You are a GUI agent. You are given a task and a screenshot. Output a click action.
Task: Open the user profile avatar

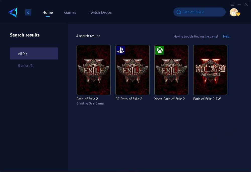click(234, 12)
